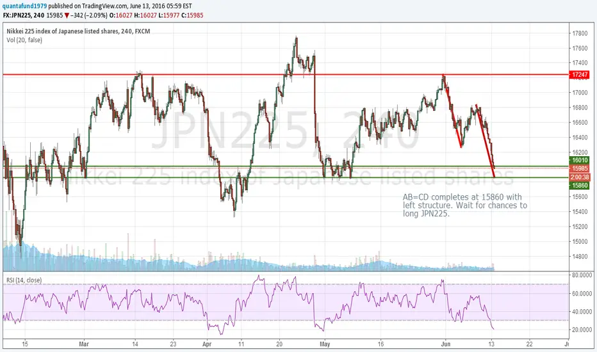
Task: Click the 40.0000 RSI axis label
Action: 582,312
